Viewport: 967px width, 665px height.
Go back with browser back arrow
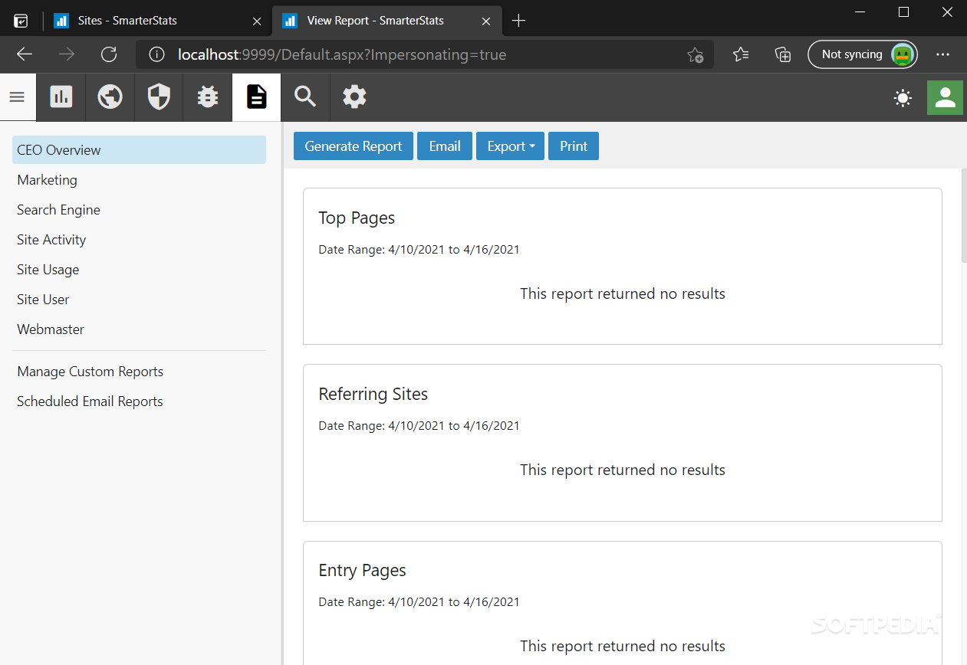25,54
